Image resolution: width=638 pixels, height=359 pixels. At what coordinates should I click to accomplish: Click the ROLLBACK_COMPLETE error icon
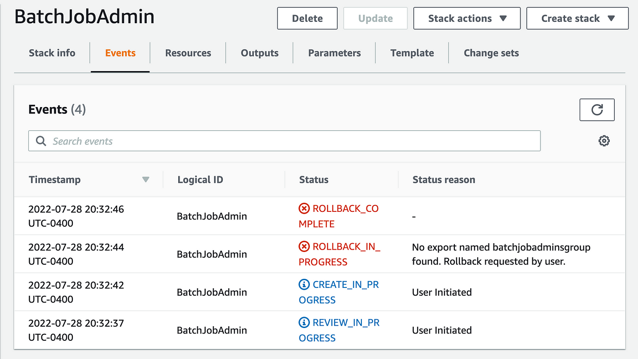pos(304,209)
